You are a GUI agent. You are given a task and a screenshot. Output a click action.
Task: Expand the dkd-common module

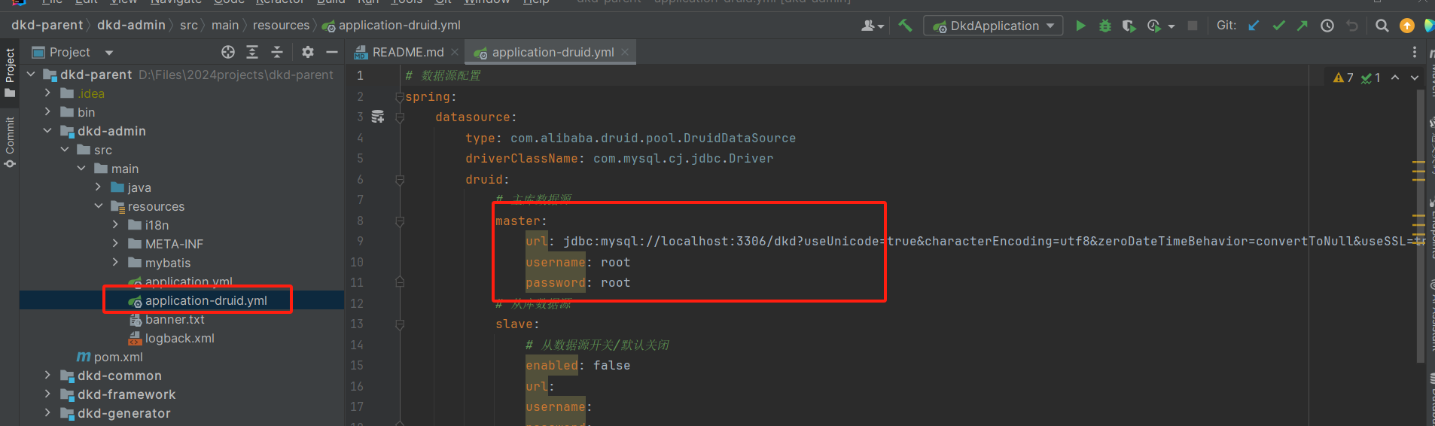tap(47, 376)
